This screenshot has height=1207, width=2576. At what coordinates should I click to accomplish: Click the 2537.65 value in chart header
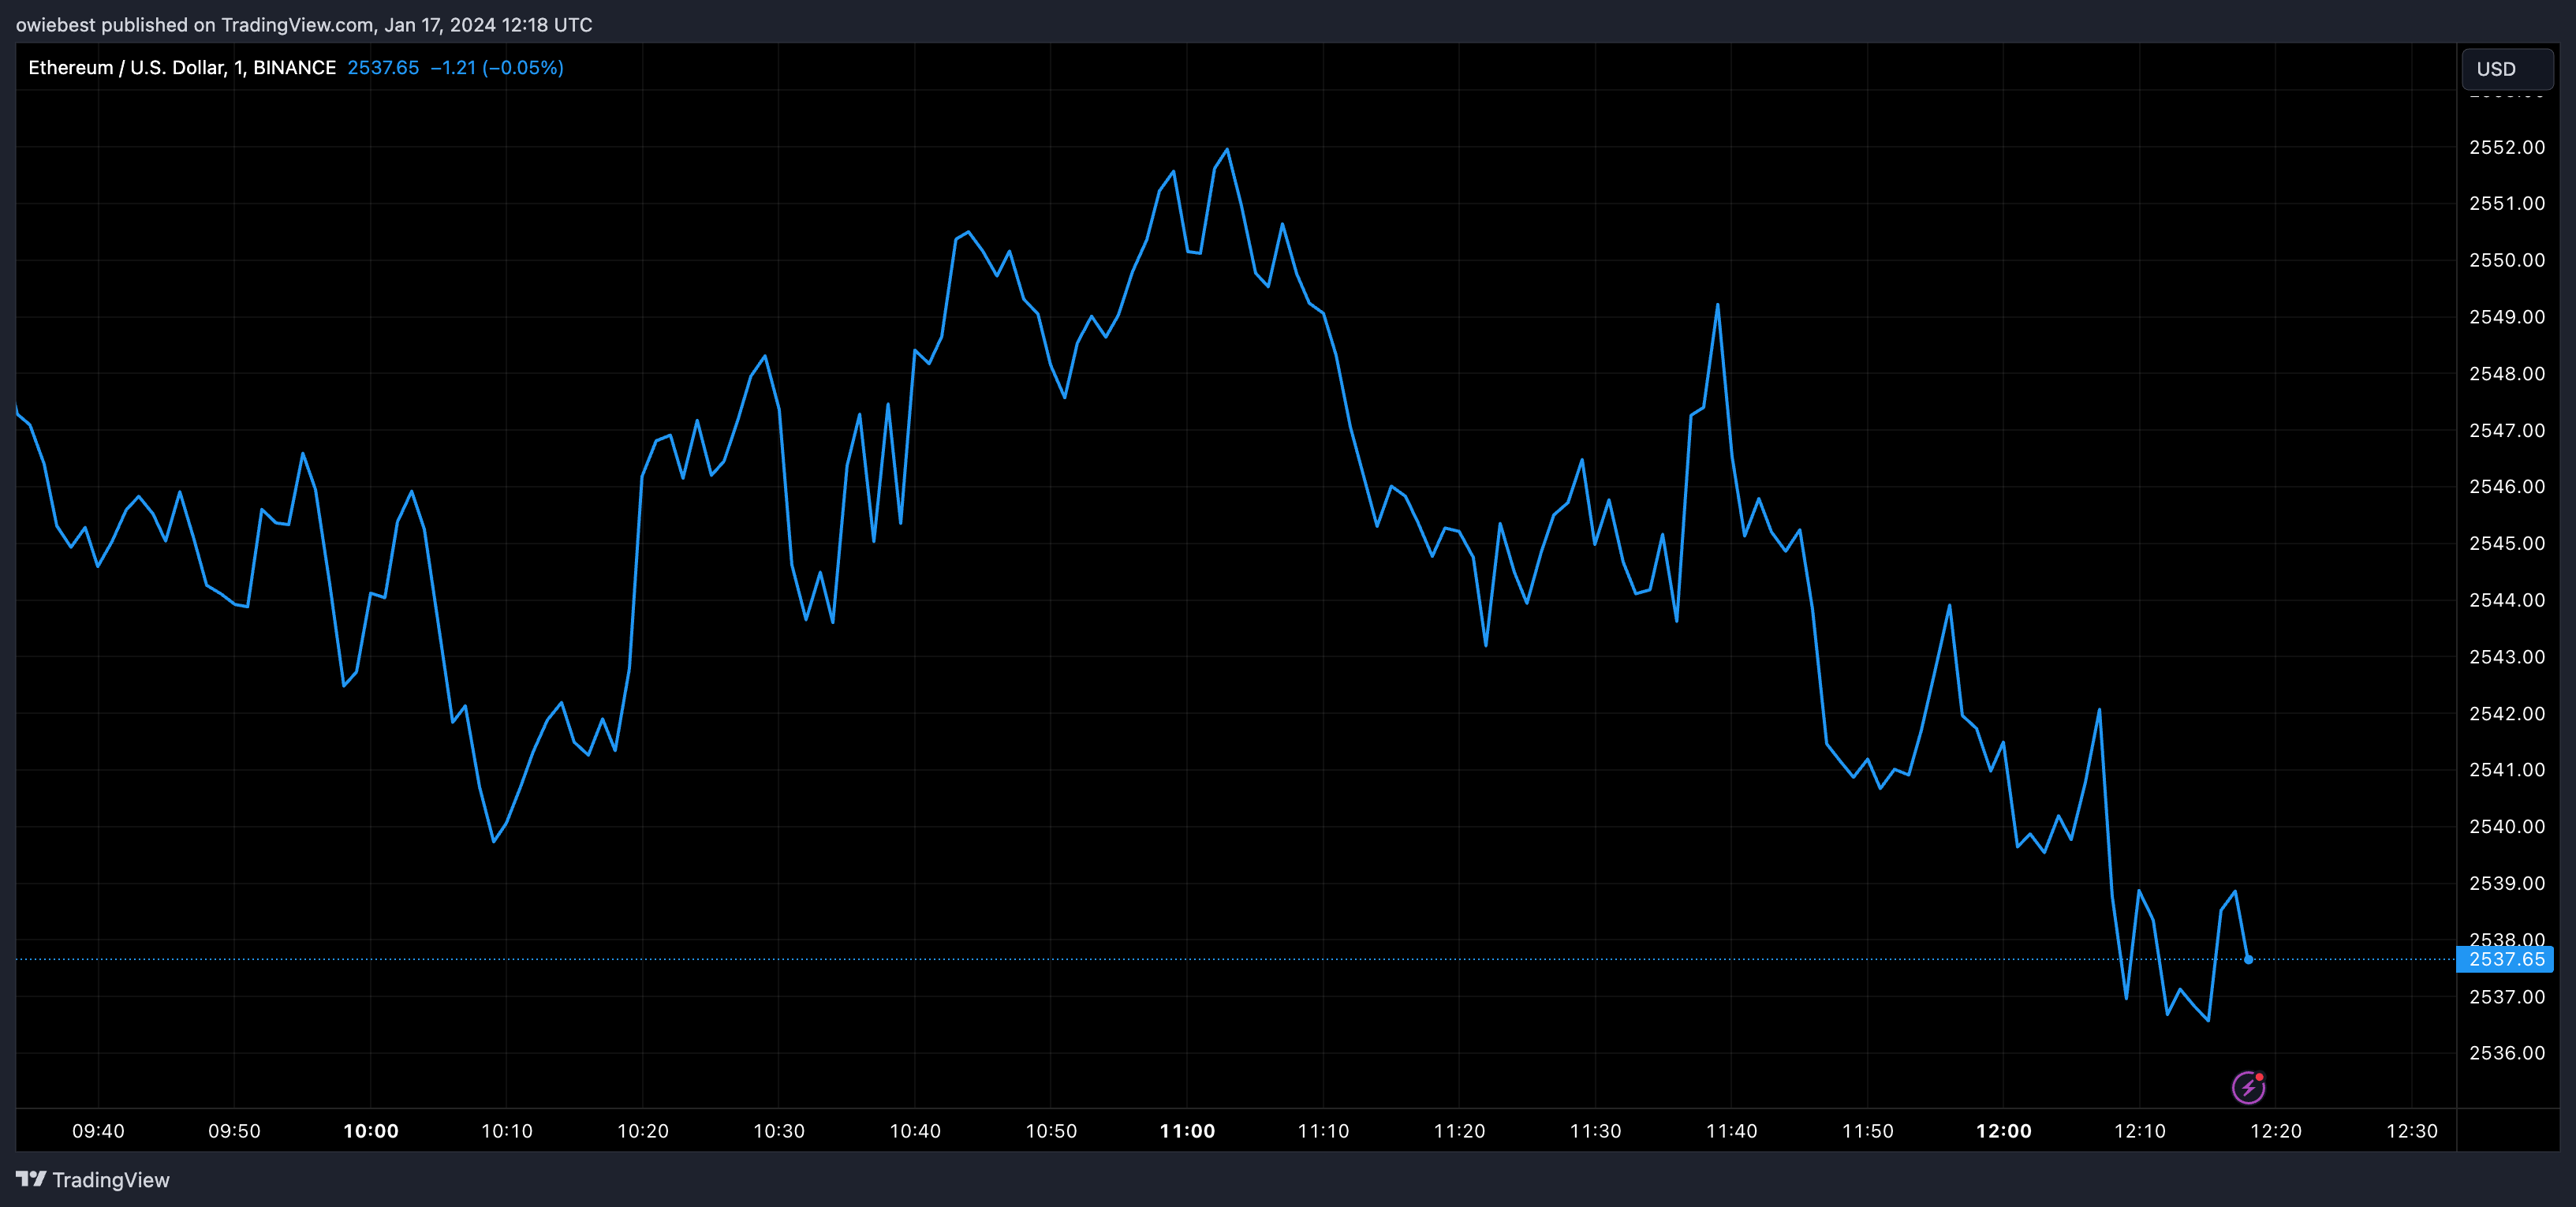(383, 68)
